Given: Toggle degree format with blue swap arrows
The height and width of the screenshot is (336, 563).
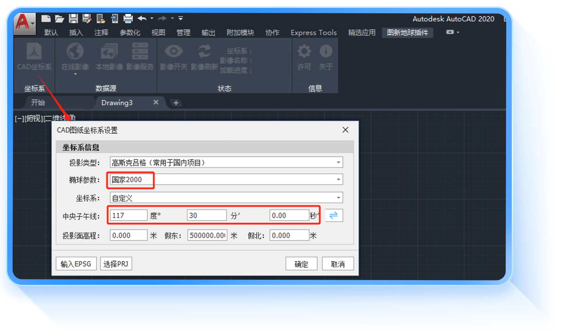Looking at the screenshot, I should point(334,216).
